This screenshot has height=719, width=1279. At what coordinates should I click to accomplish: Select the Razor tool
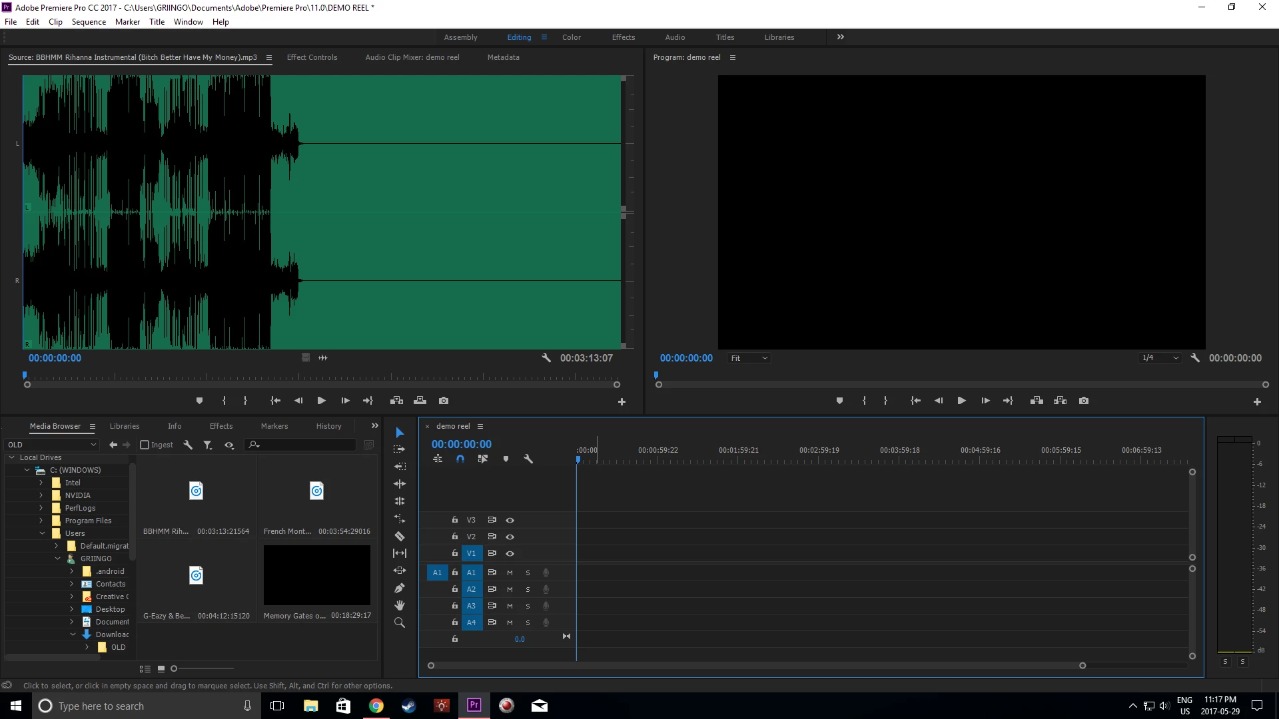(x=400, y=536)
